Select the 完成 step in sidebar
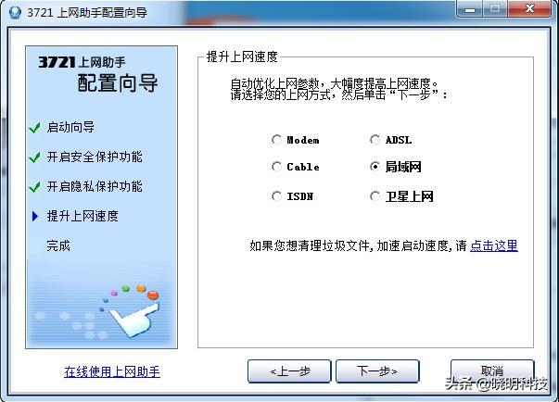The width and height of the screenshot is (559, 402). [x=58, y=245]
